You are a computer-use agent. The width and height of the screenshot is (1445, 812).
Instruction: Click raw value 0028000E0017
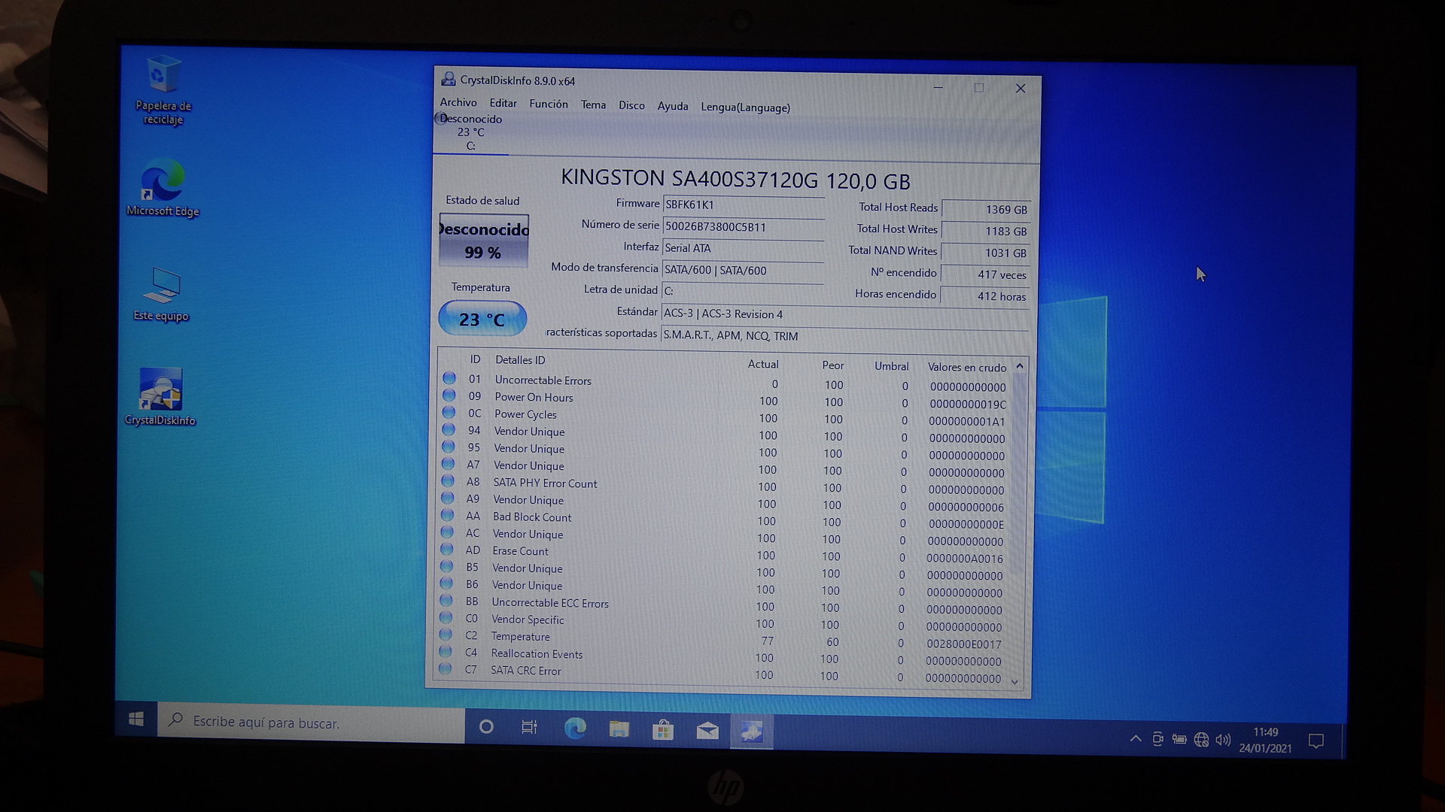[x=963, y=644]
